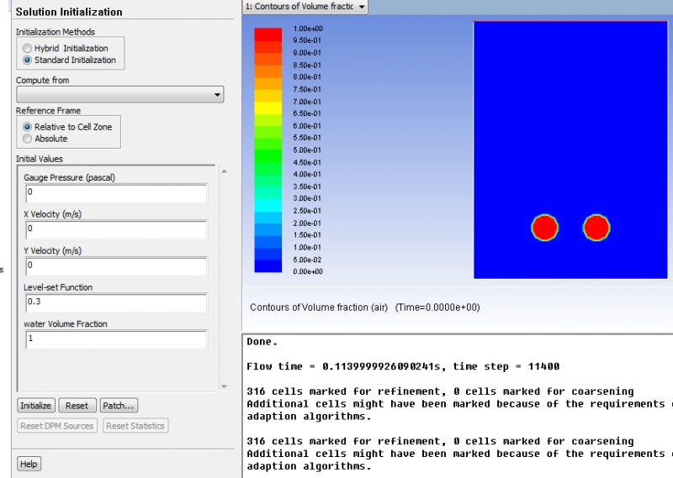673x478 pixels.
Task: Click the red 1.00e+00 legend swatch
Action: click(x=268, y=34)
